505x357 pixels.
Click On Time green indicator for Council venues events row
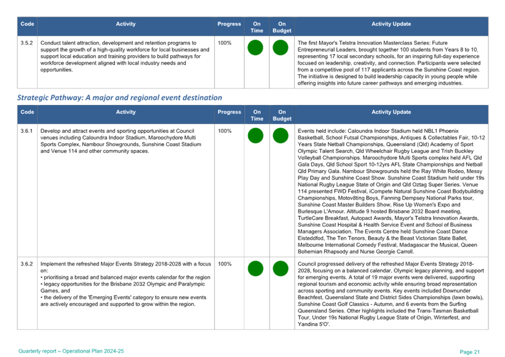click(x=255, y=136)
